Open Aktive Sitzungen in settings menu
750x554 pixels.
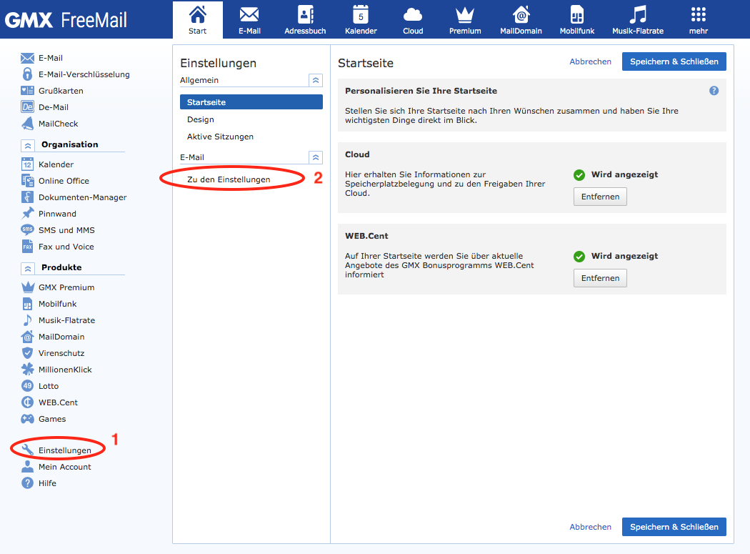pos(220,137)
